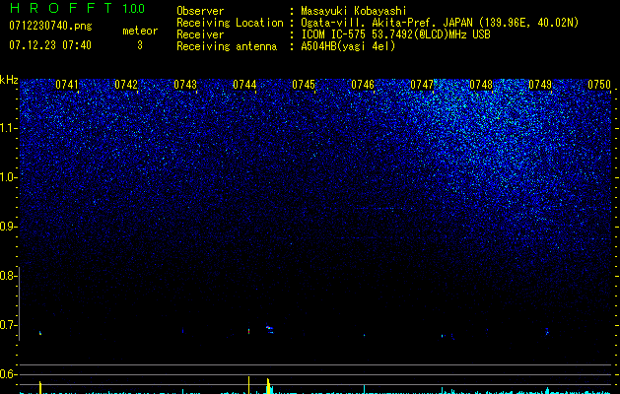Click the 0.7 kHz axis label
Viewport: 620px width, 394px height.
(x=8, y=325)
